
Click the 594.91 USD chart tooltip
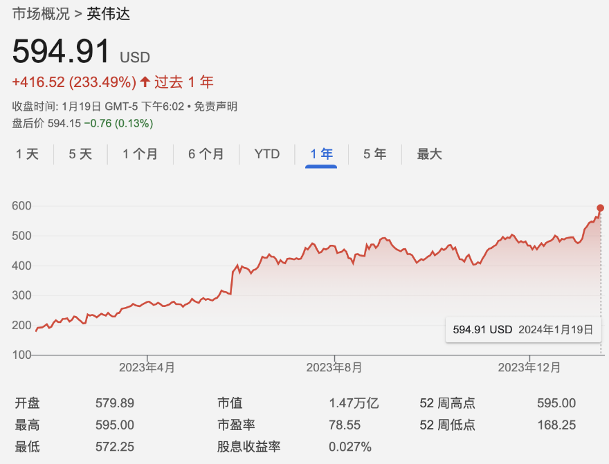pyautogui.click(x=522, y=330)
